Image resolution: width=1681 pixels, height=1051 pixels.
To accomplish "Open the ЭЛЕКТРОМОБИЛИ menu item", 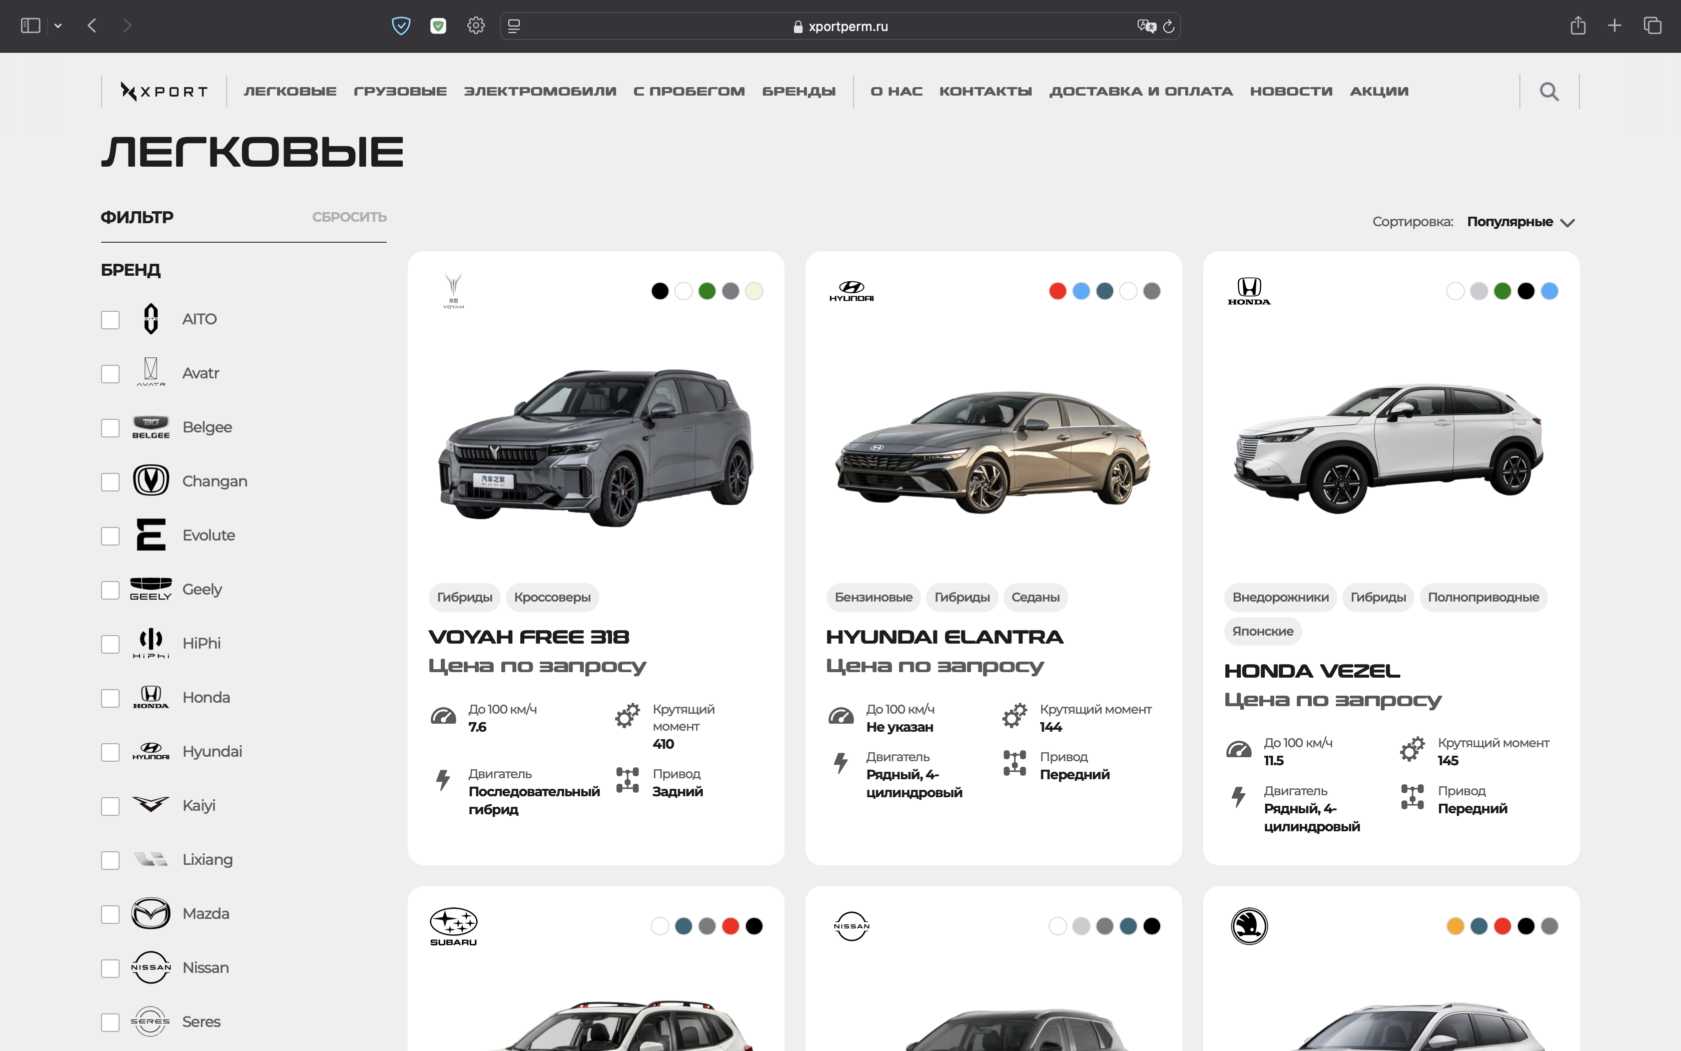I will (x=540, y=91).
